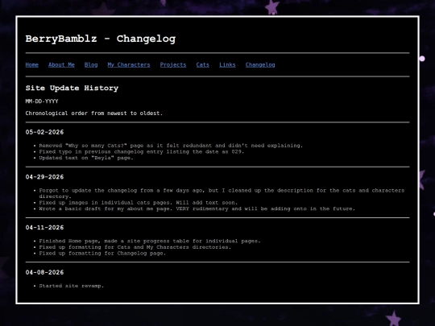Open the Home link
This screenshot has width=435, height=326.
pyautogui.click(x=32, y=65)
